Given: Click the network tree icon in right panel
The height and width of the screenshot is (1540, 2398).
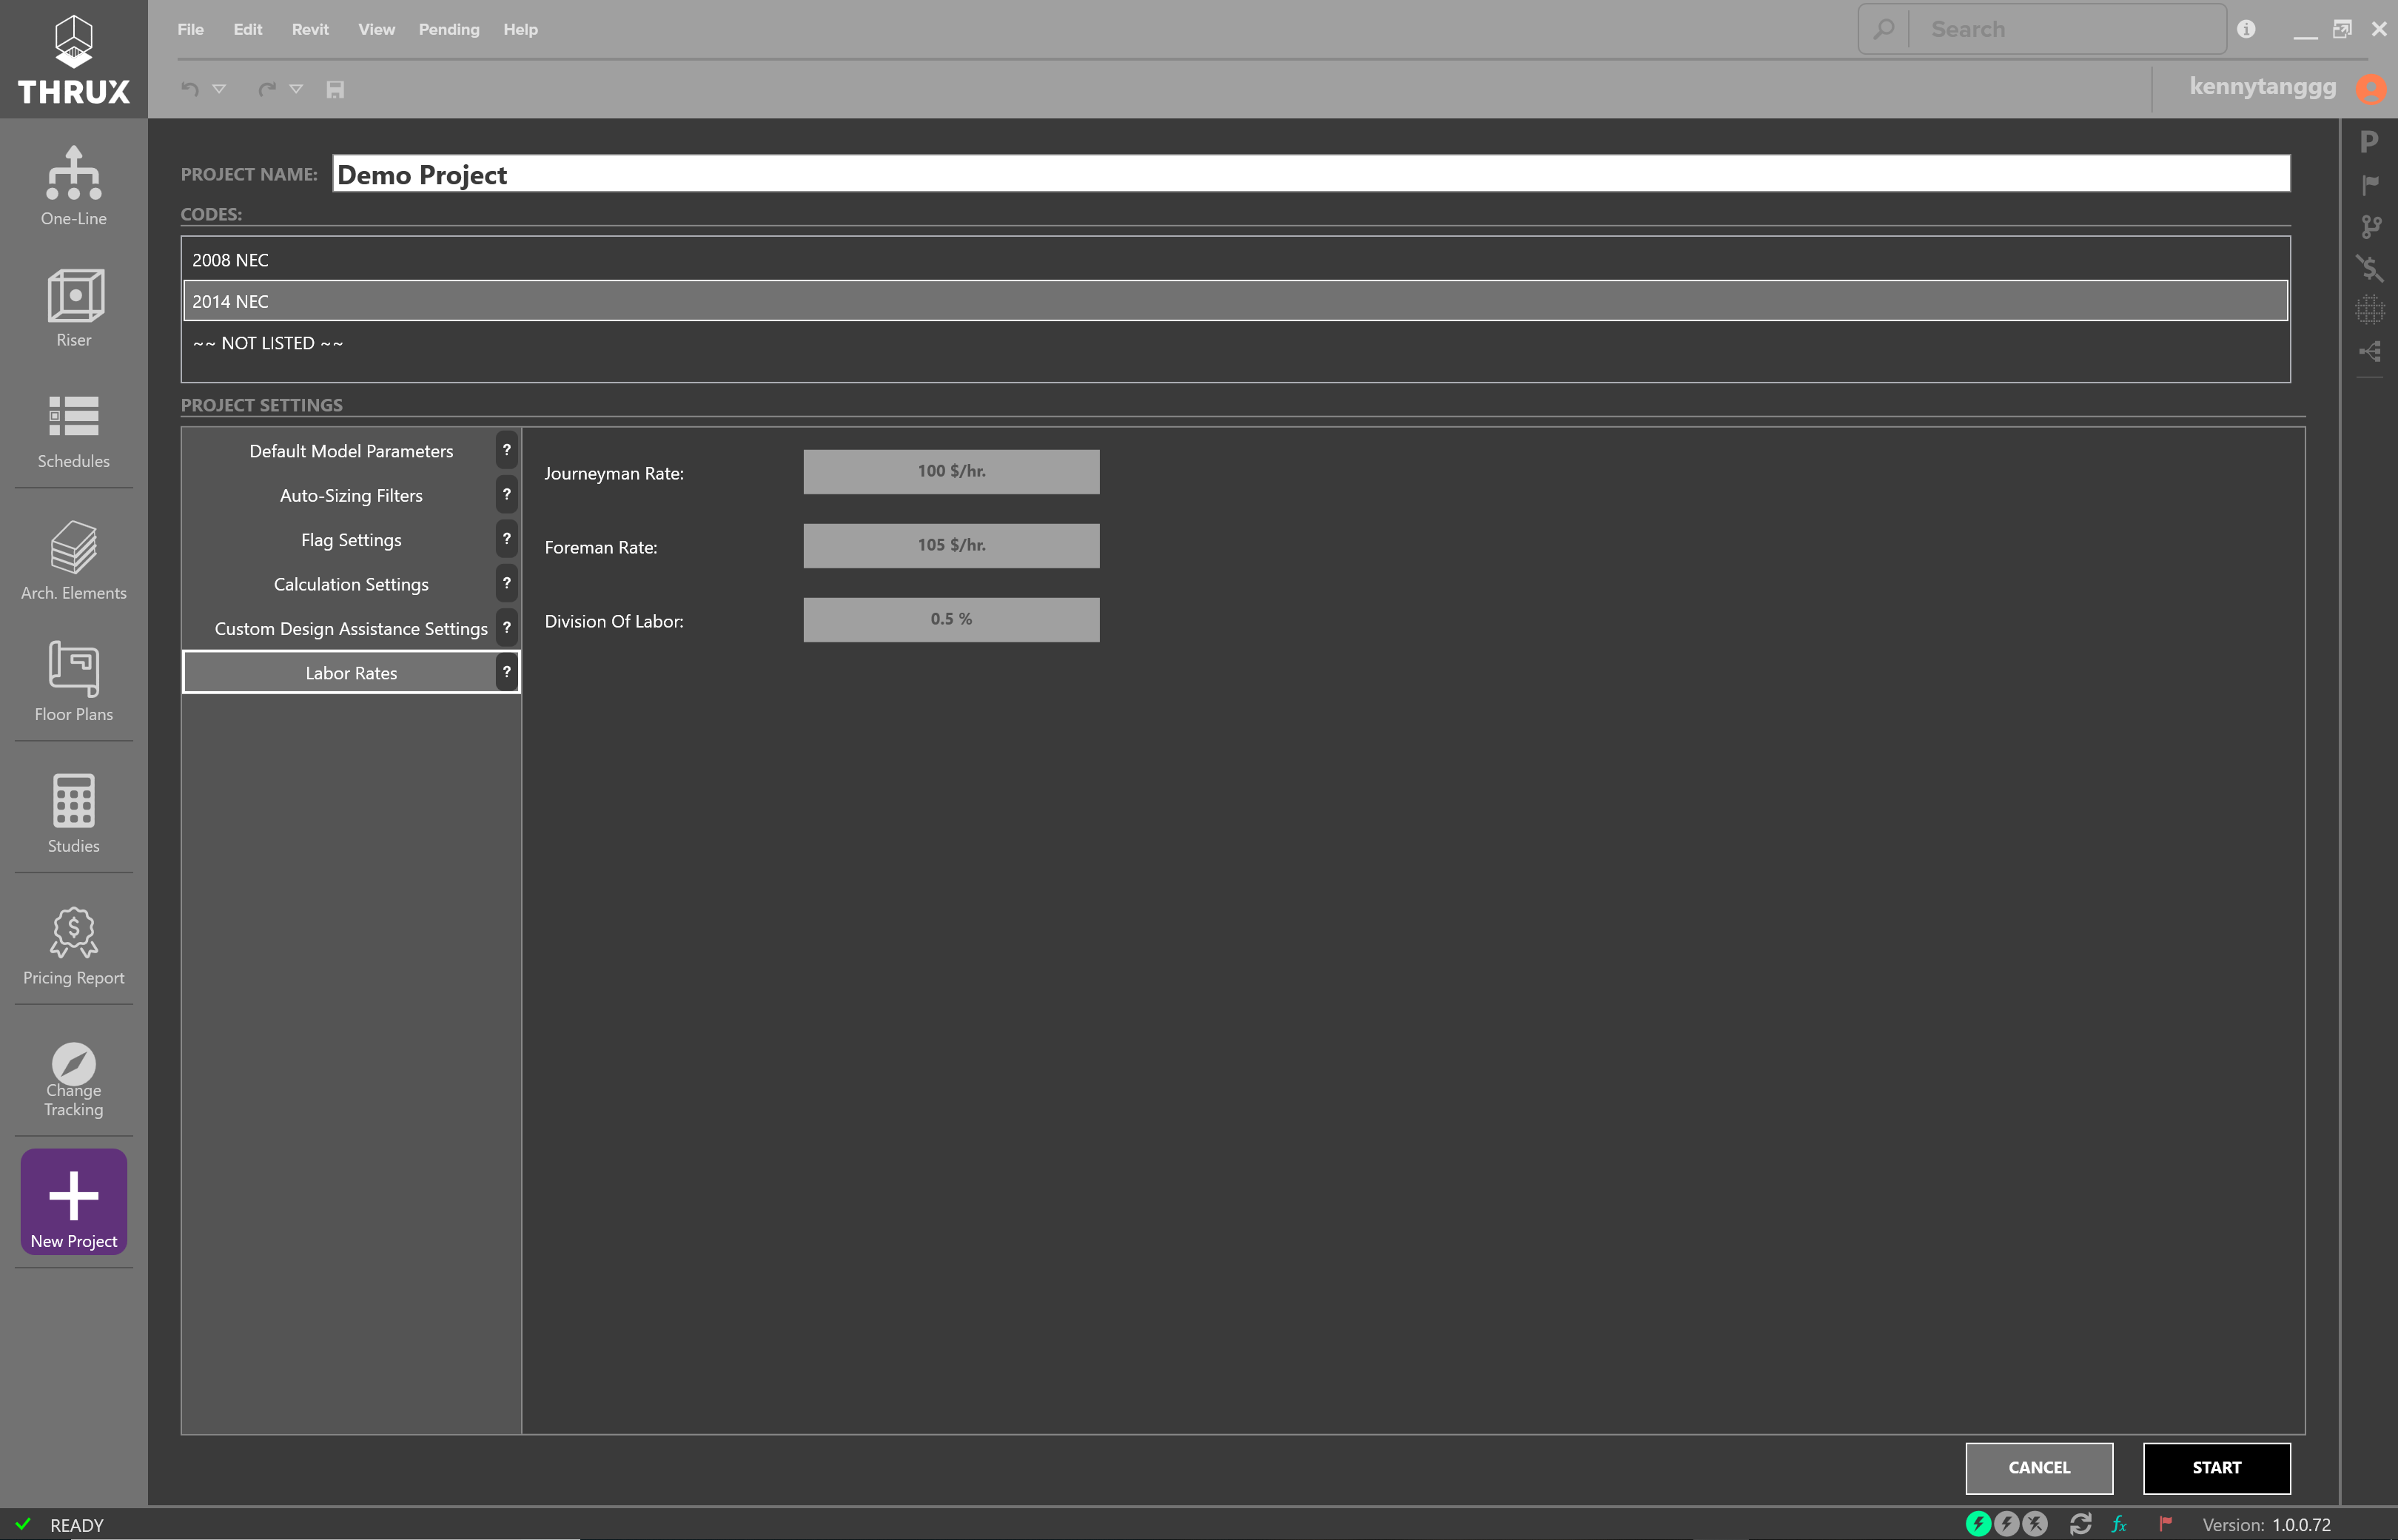Looking at the screenshot, I should click(2370, 351).
